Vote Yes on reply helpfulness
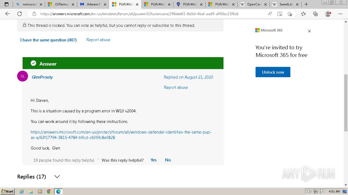 [x=154, y=160]
